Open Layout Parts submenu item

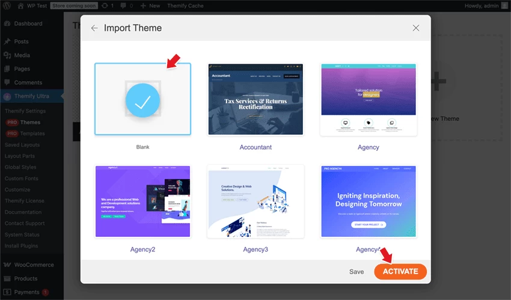[20, 156]
